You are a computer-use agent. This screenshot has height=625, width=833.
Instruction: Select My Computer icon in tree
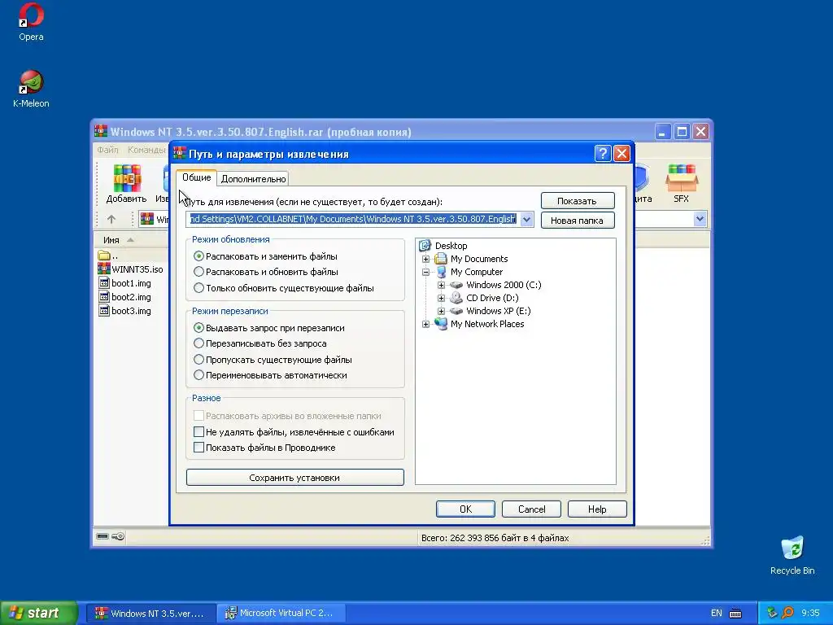tap(440, 272)
